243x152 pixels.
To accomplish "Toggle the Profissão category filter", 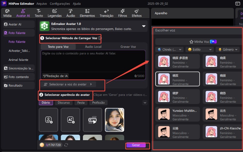I will click(98, 103).
